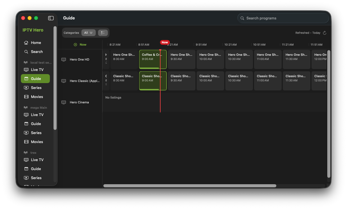Open the current Classic Show at 9:00 AM
This screenshot has width=347, height=209.
[153, 81]
